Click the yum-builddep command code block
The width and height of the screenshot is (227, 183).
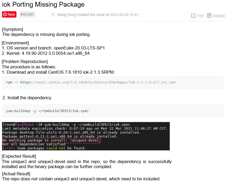click(113, 111)
